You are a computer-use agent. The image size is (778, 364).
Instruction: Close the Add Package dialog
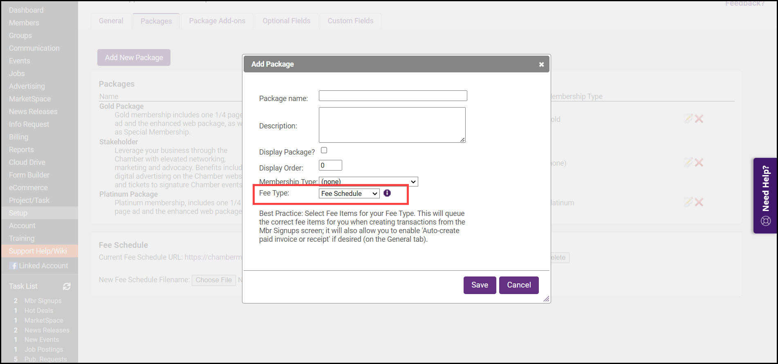click(x=541, y=65)
